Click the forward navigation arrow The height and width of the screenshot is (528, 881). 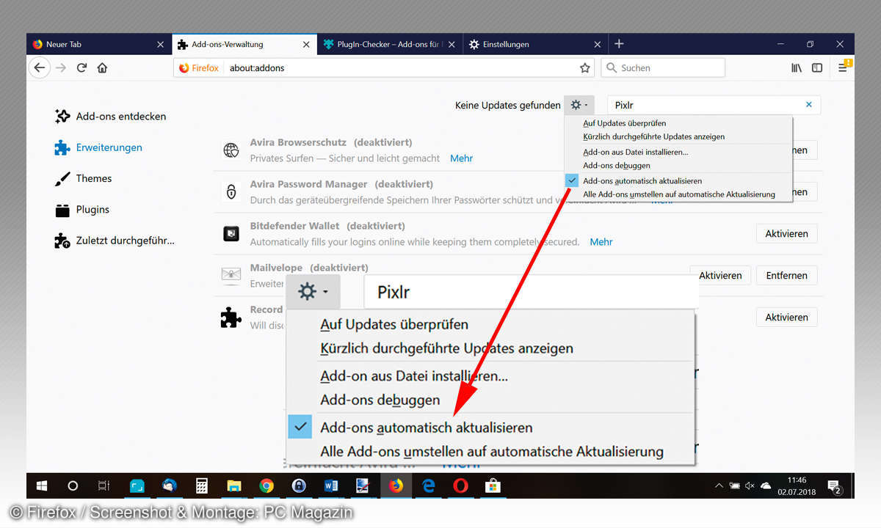click(x=61, y=67)
